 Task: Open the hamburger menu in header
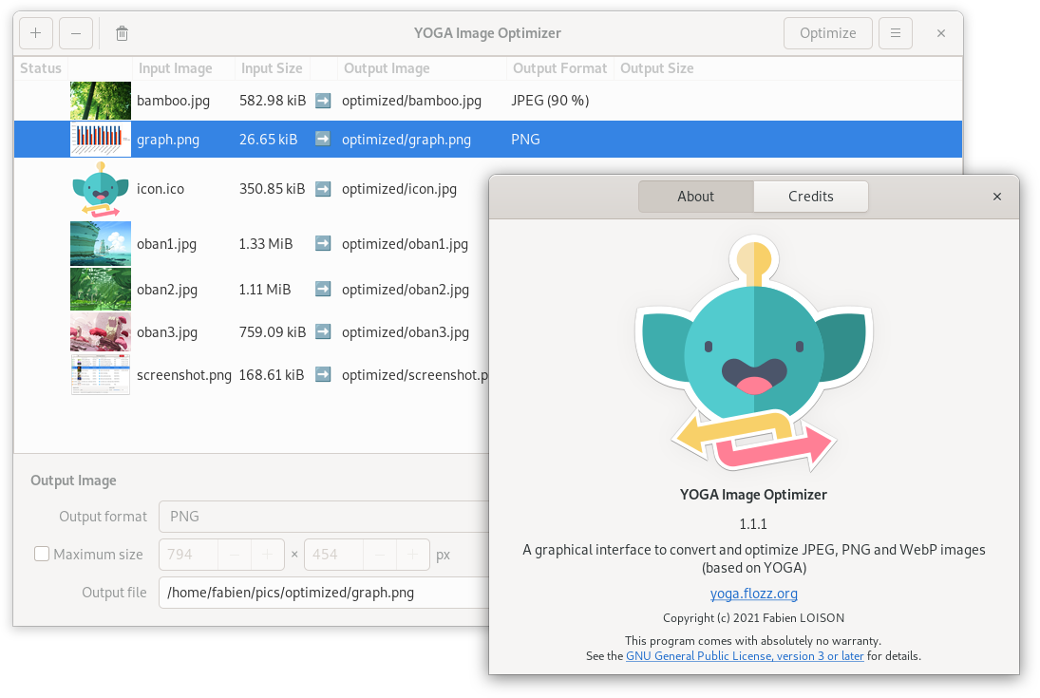[x=895, y=33]
